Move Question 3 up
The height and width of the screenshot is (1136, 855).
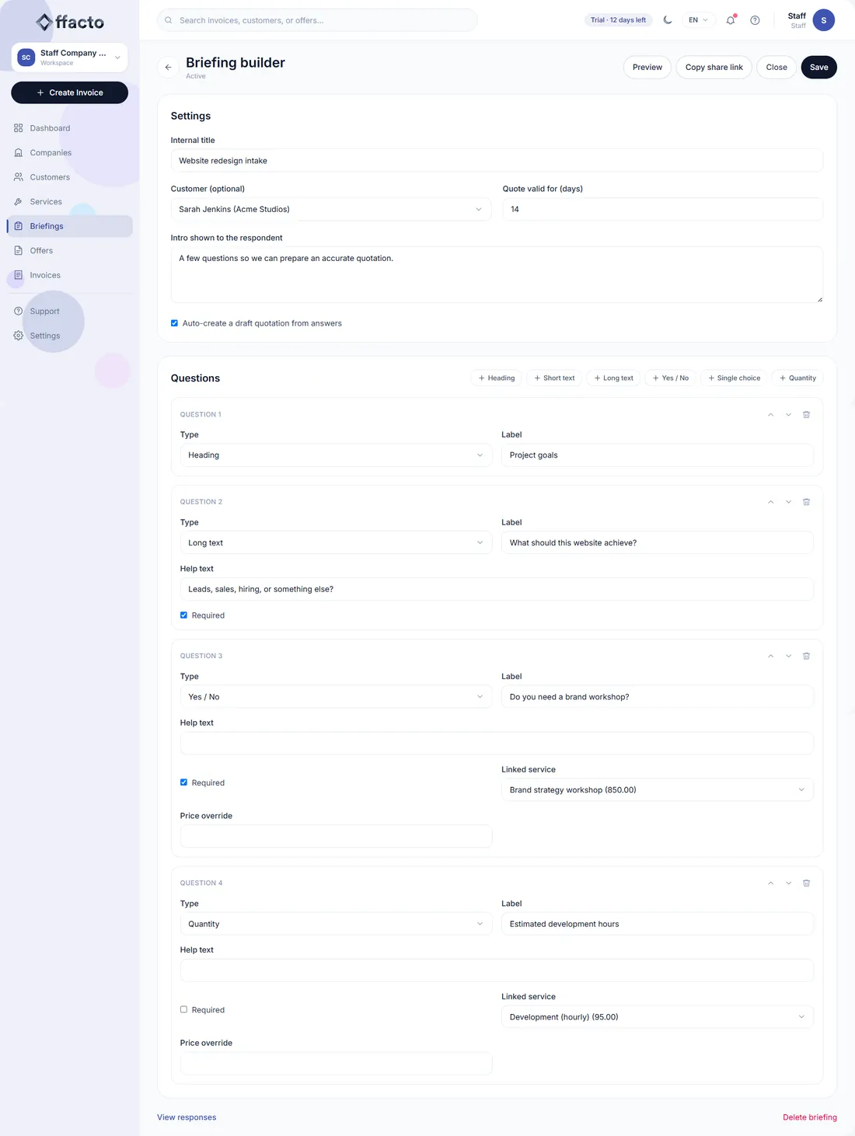(x=770, y=657)
